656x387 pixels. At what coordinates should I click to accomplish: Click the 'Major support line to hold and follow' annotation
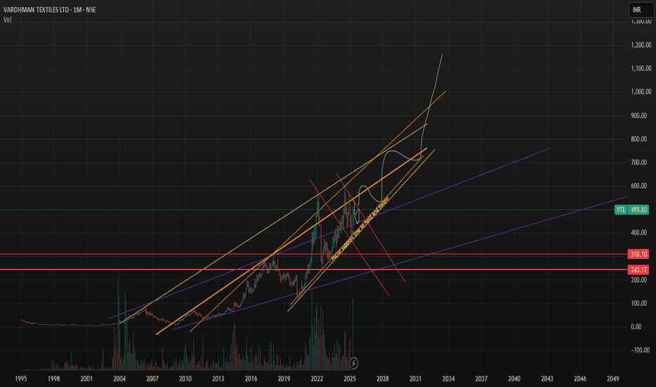point(360,229)
